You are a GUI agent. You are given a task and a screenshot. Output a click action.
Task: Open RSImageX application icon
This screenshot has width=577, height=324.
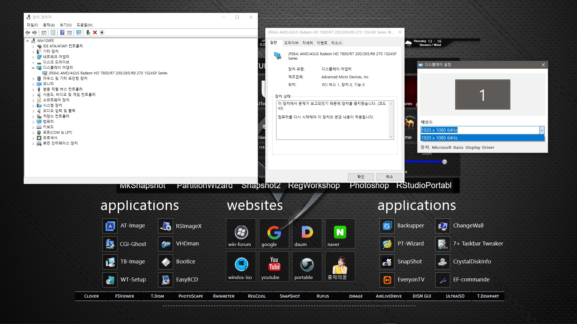point(166,226)
